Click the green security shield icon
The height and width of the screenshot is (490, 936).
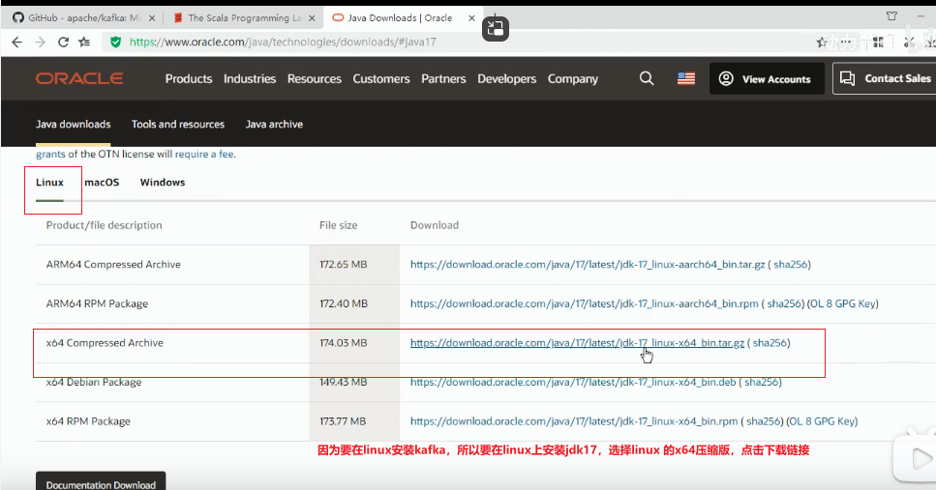116,42
